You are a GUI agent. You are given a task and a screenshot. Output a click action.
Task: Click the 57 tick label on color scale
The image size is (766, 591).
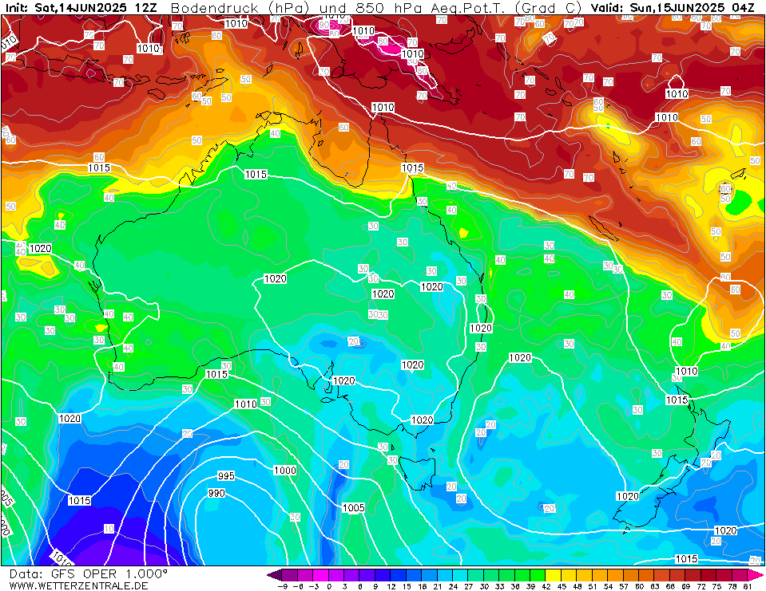click(623, 586)
